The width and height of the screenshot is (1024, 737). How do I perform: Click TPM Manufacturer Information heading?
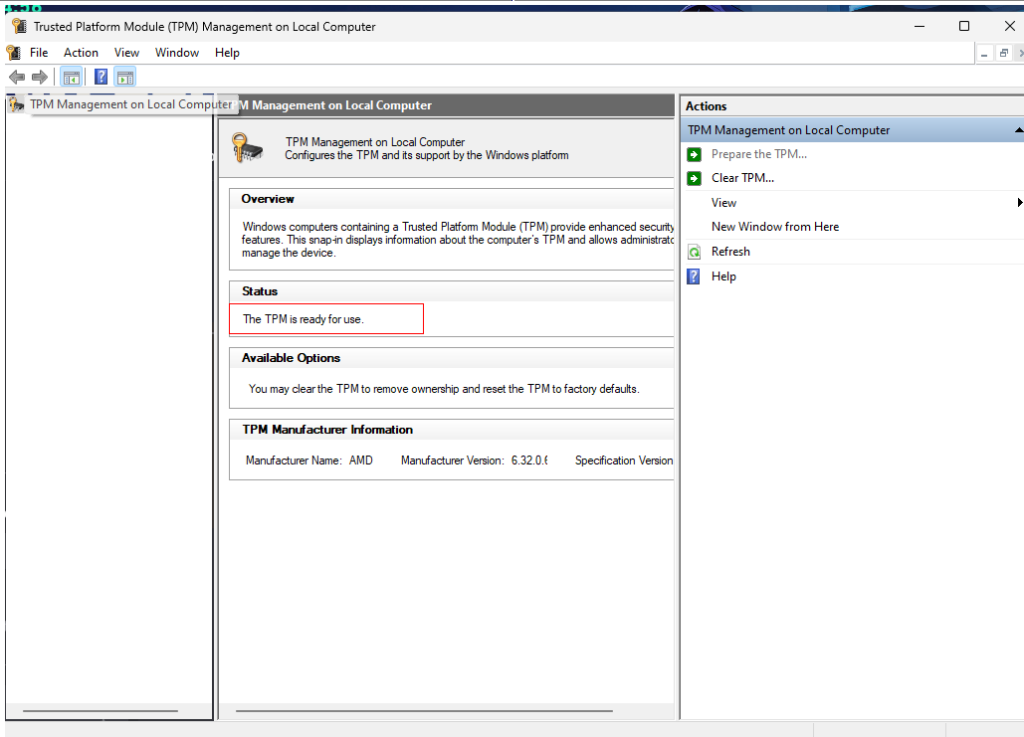(x=327, y=430)
